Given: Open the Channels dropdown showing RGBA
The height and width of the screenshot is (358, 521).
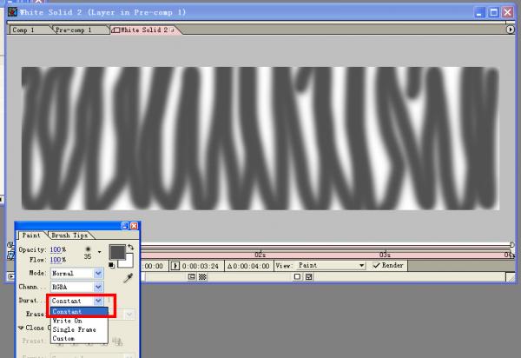Looking at the screenshot, I should tap(76, 287).
